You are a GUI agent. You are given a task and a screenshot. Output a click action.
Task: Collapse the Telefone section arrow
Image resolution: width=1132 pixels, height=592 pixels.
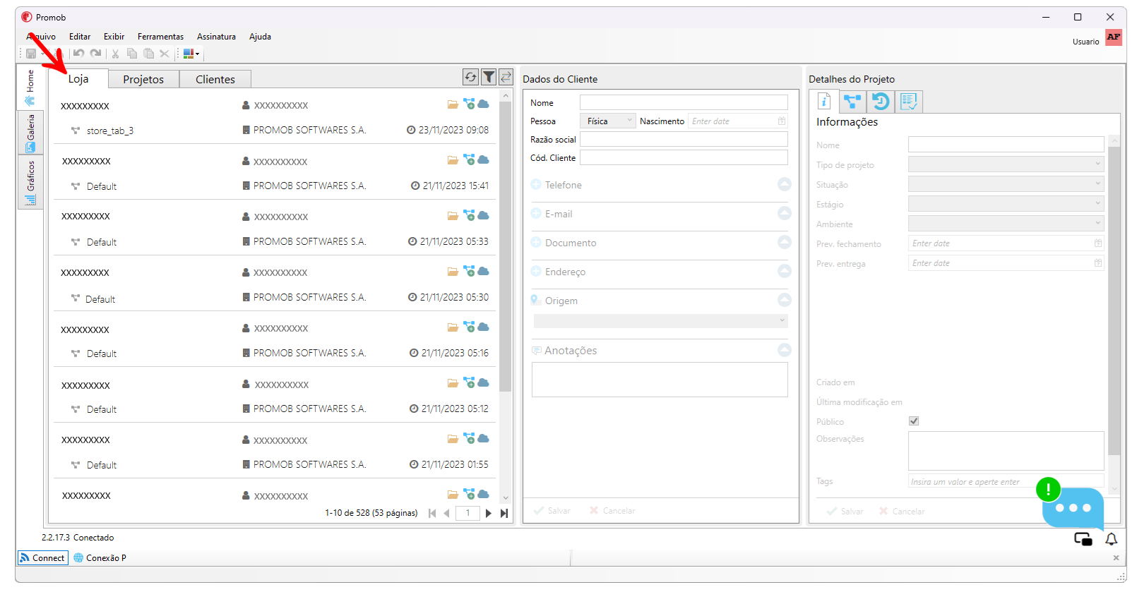tap(785, 184)
